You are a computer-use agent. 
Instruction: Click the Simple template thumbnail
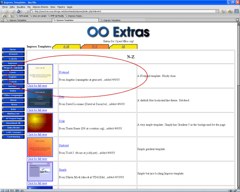pos(40,171)
